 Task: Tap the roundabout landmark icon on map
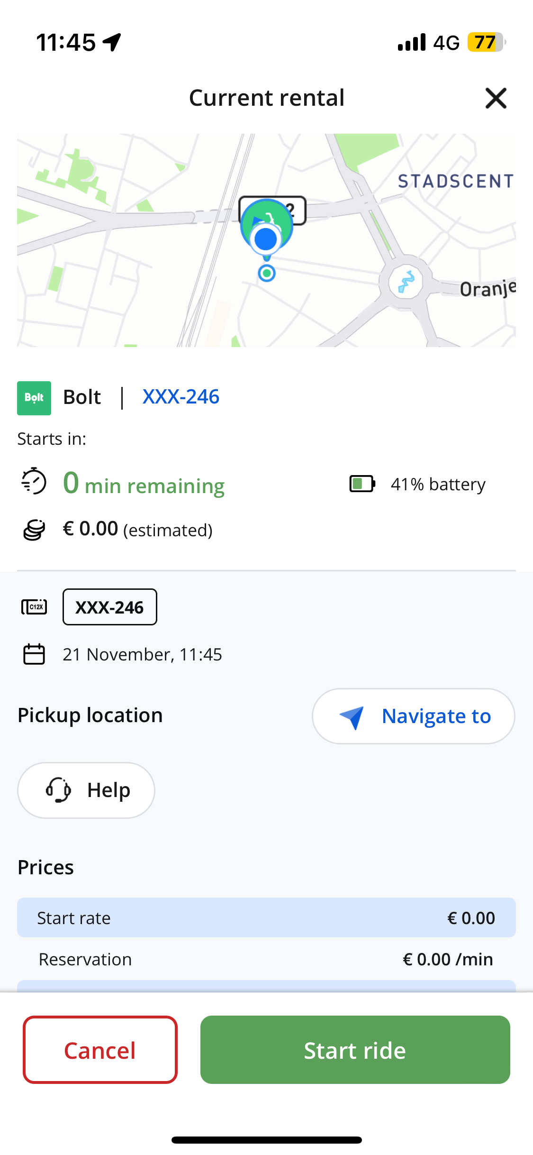406,282
